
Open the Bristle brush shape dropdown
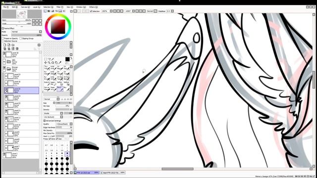53,113
